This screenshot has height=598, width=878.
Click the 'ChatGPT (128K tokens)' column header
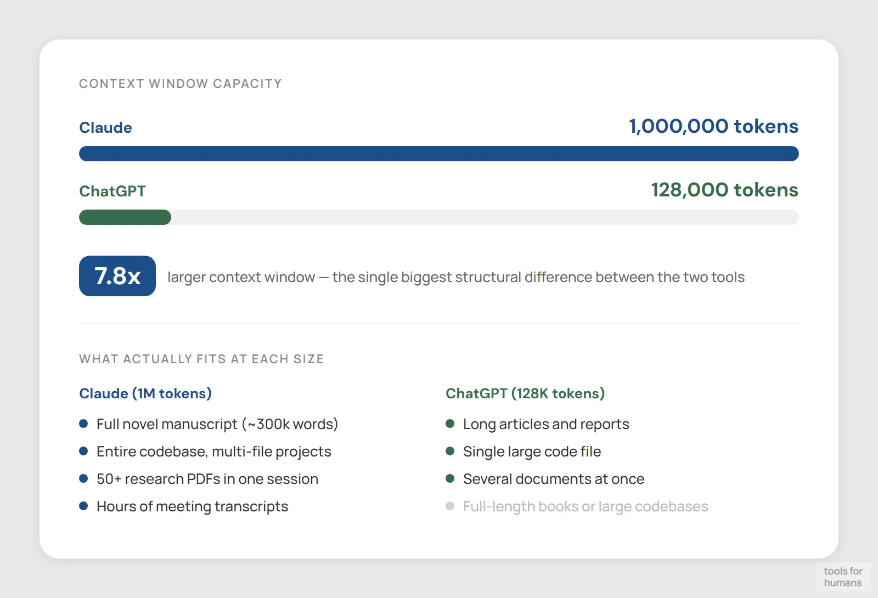pyautogui.click(x=525, y=393)
